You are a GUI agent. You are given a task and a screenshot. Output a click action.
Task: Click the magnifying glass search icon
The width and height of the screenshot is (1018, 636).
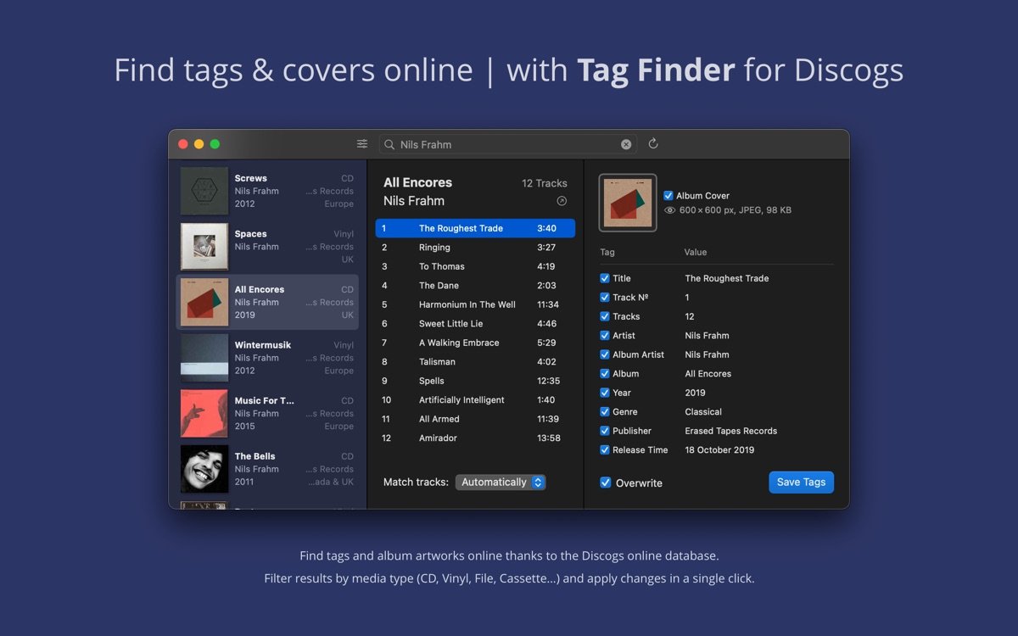click(x=390, y=145)
